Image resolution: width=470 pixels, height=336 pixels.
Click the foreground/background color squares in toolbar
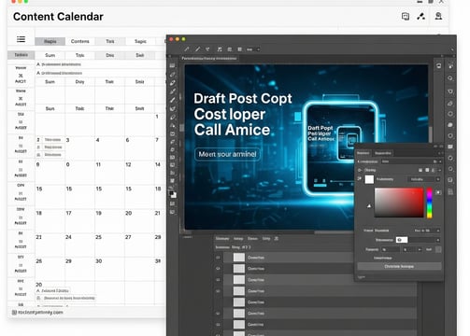173,194
